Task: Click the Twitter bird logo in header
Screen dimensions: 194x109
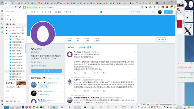Action: [x=101, y=12]
